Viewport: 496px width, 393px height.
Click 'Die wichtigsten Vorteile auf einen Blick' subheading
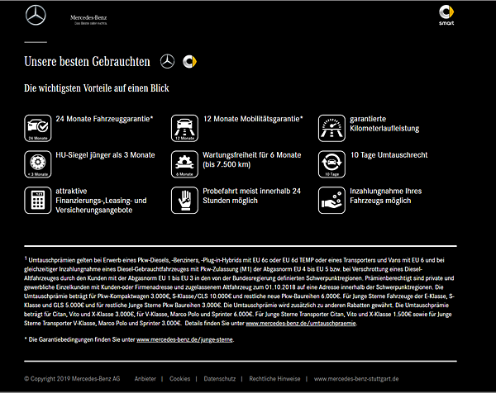pos(97,88)
